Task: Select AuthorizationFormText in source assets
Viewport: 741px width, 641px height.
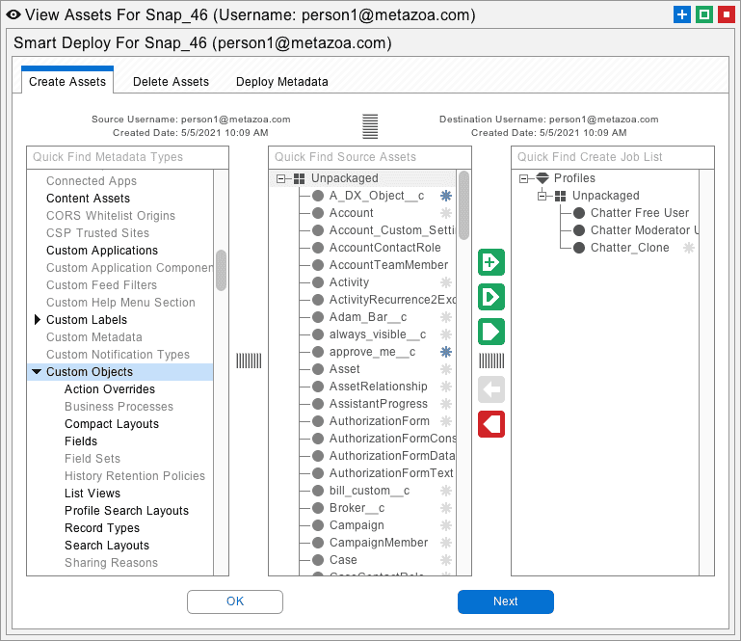Action: [x=391, y=473]
